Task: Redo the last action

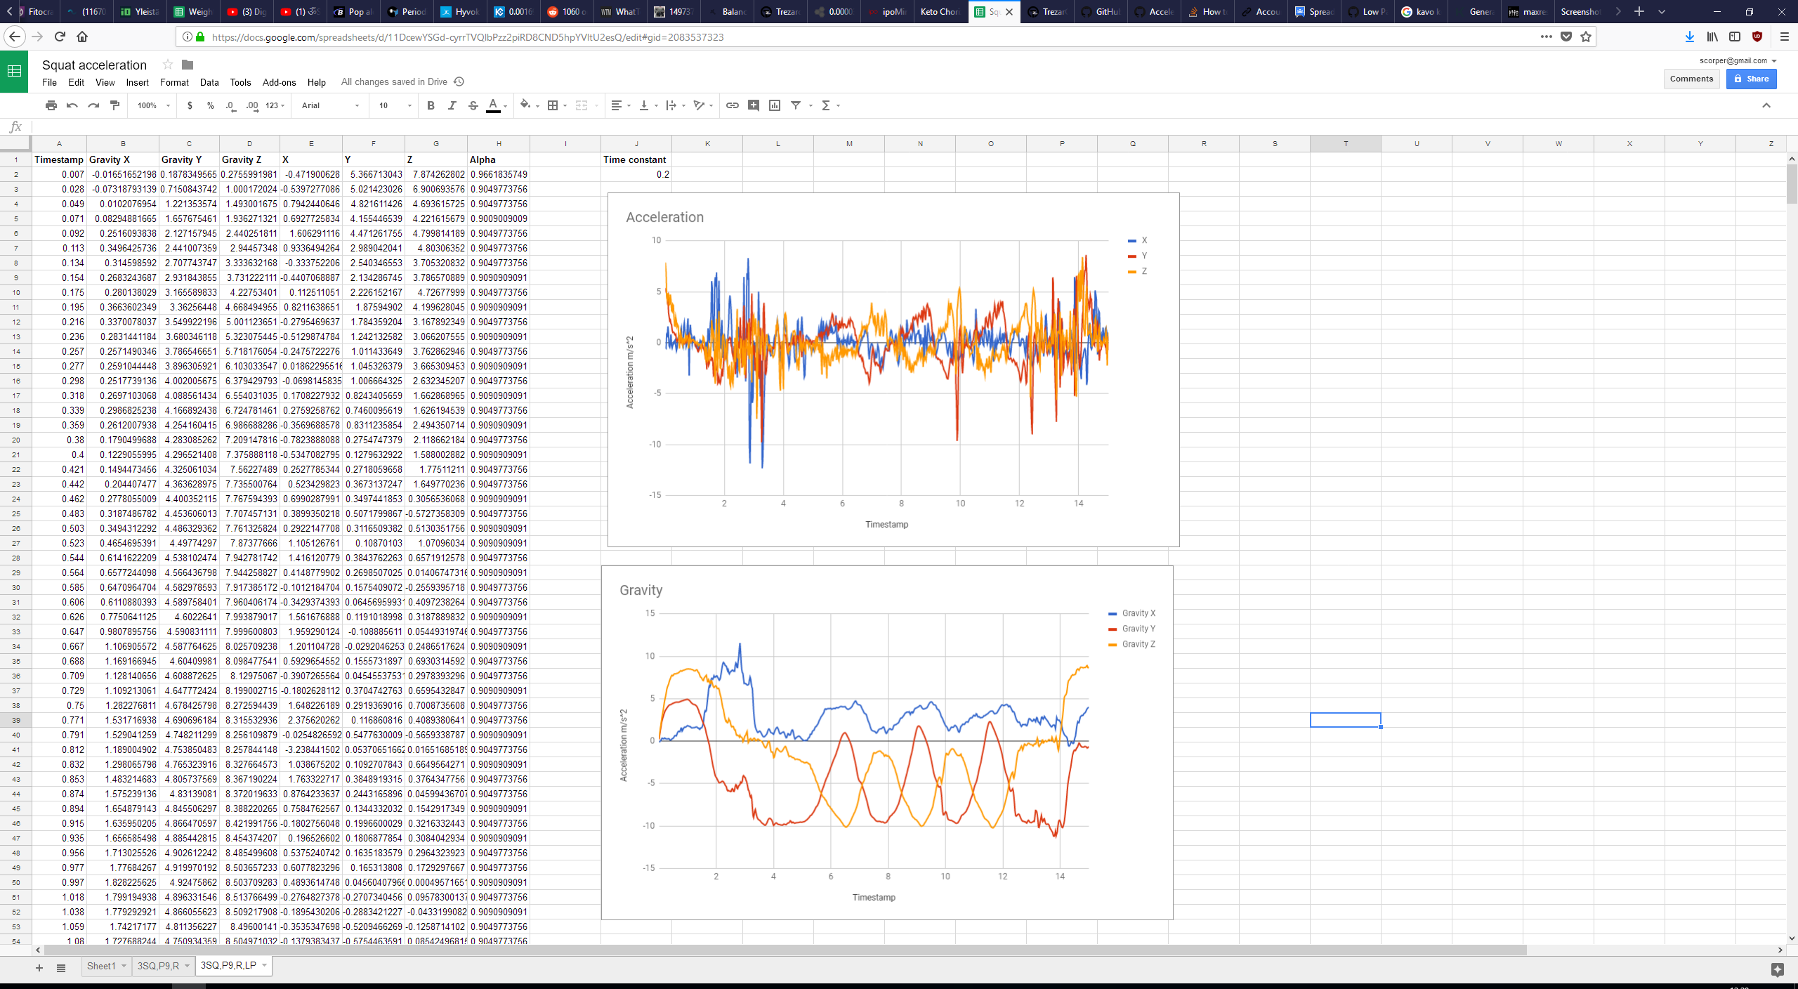Action: [x=93, y=105]
